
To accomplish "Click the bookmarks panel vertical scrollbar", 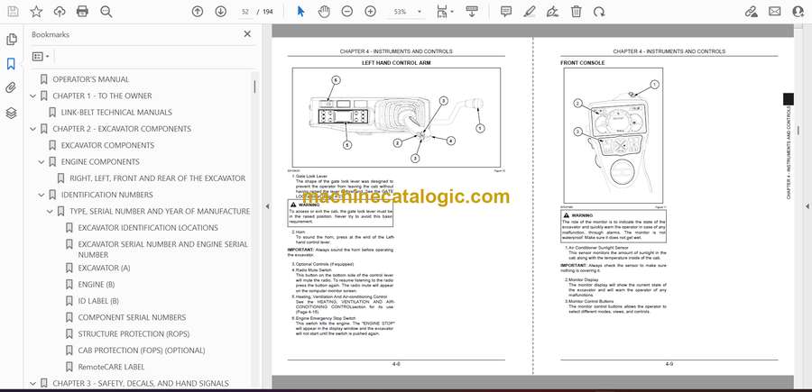I will 254,88.
